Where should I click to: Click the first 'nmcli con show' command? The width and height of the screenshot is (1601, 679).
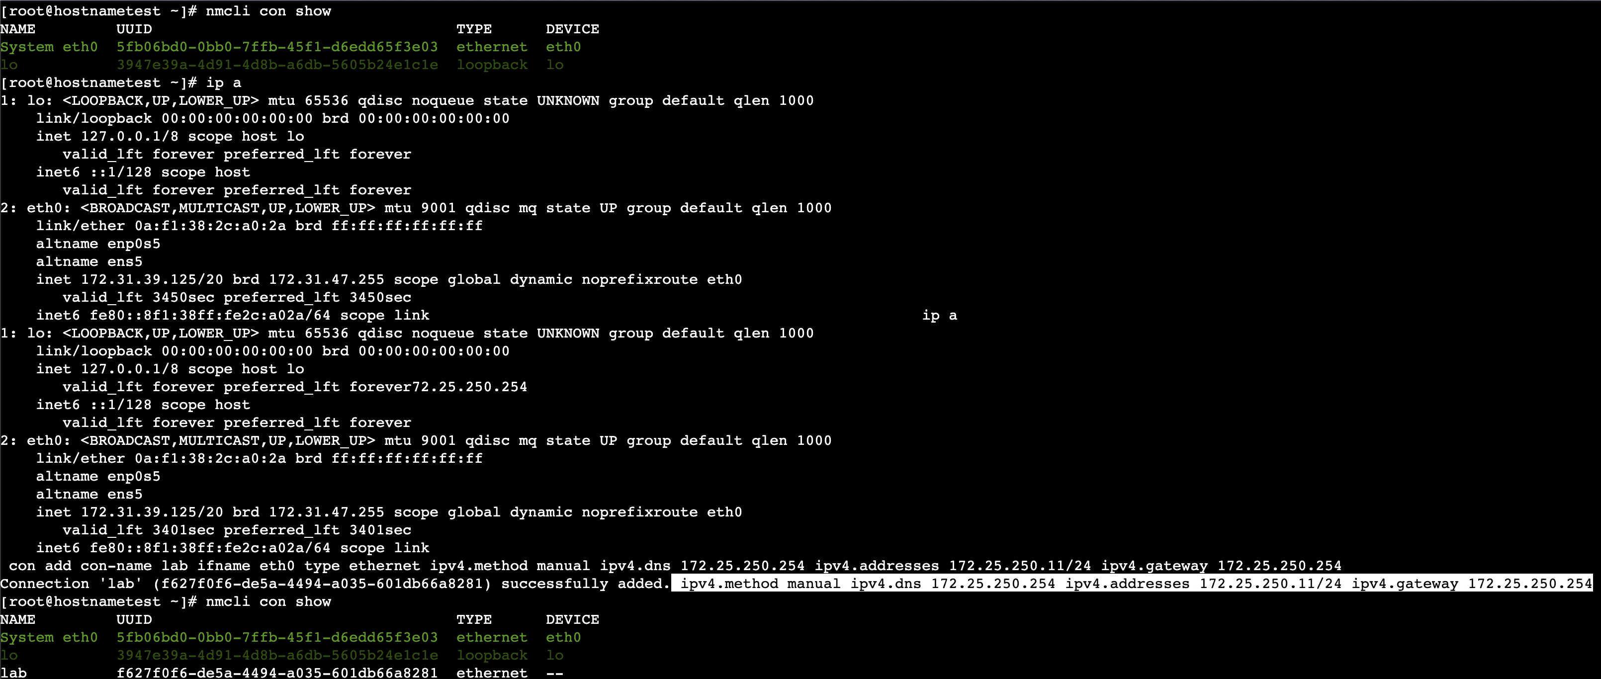point(268,11)
